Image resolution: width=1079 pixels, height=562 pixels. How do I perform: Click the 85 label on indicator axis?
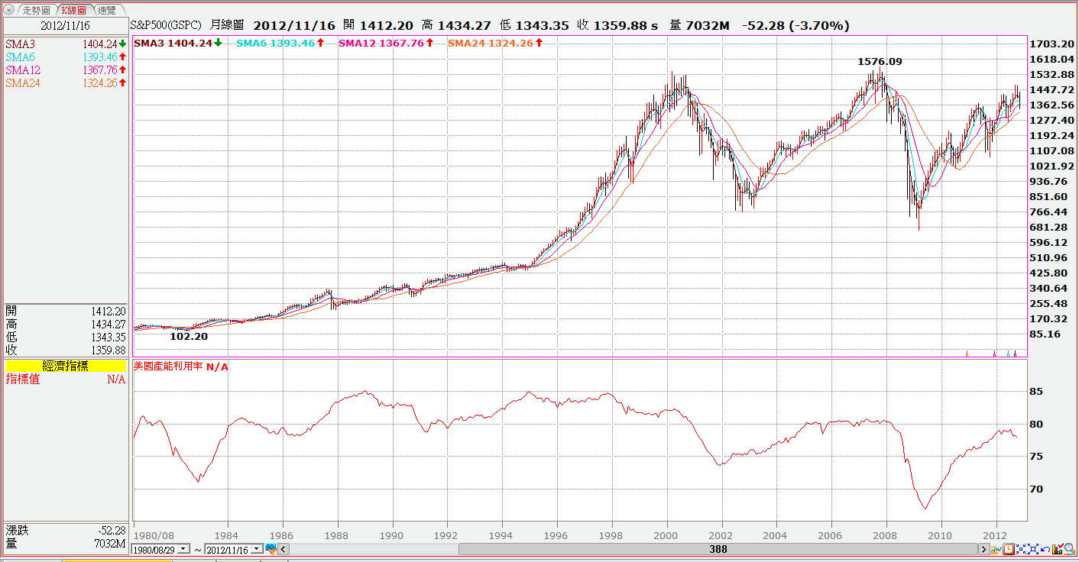(x=1036, y=392)
